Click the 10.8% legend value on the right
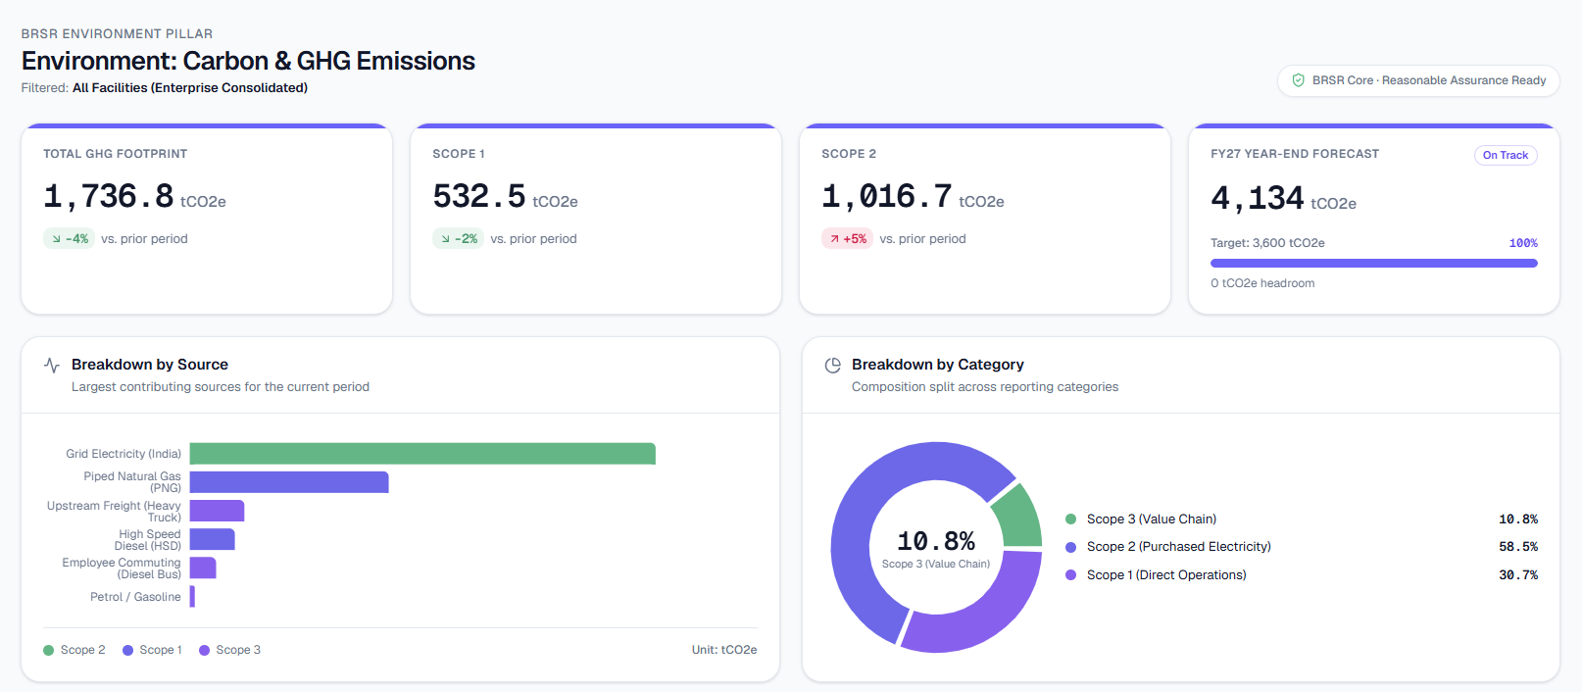This screenshot has width=1582, height=692. tap(1518, 519)
